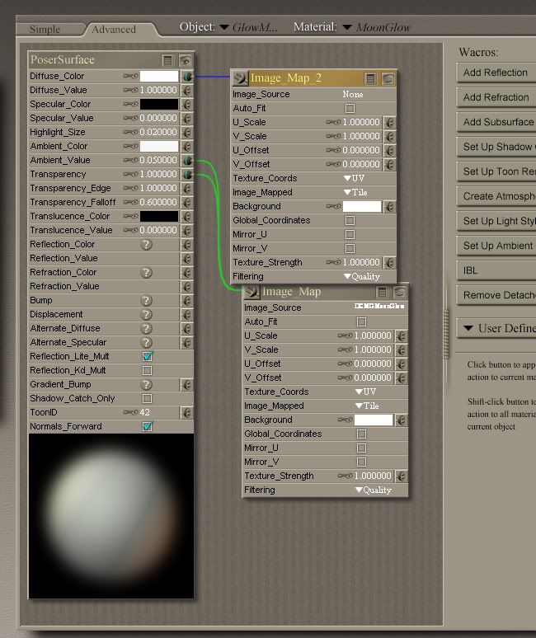Click the Ambient_Value key animation icon
Viewport: 536px width, 638px height.
pyautogui.click(x=131, y=161)
